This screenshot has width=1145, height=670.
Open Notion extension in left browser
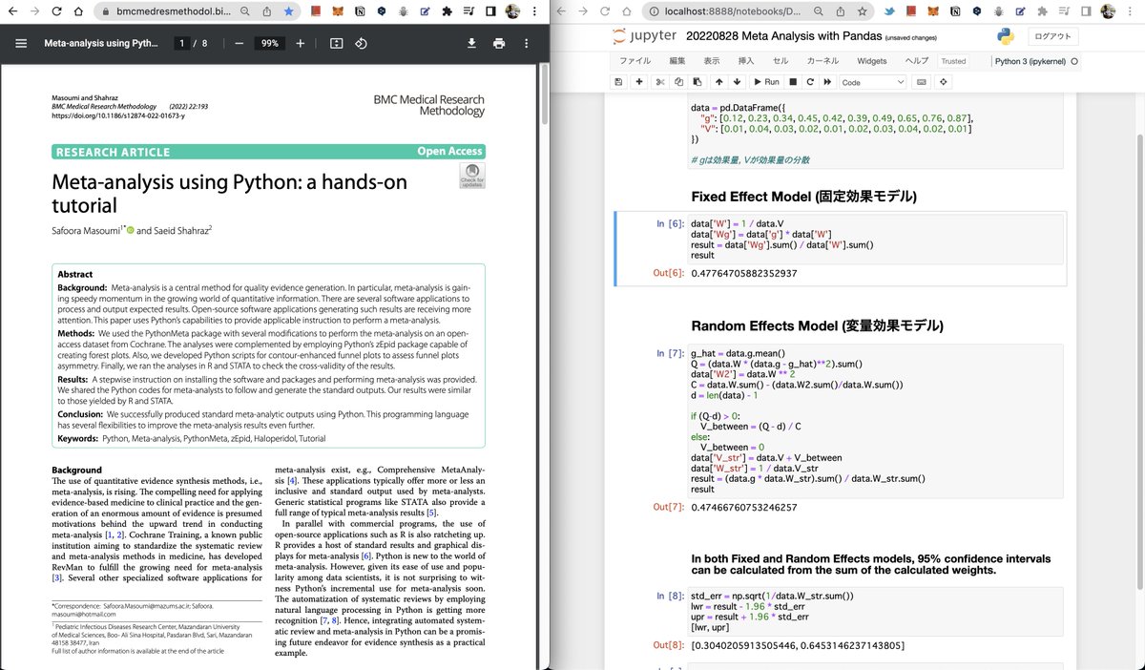click(x=360, y=11)
